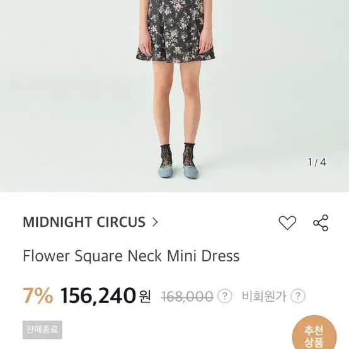Screen dimensions: 349x349
Task: Tap the help icon beside 168,000 price
Action: [x=224, y=296]
